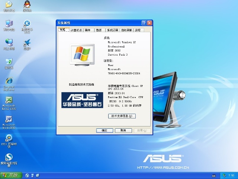Click the 版本 2002 text

pos(114,50)
